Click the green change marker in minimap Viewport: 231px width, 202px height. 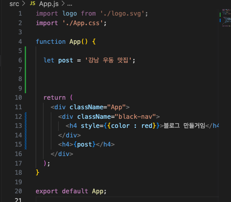tap(220, 15)
